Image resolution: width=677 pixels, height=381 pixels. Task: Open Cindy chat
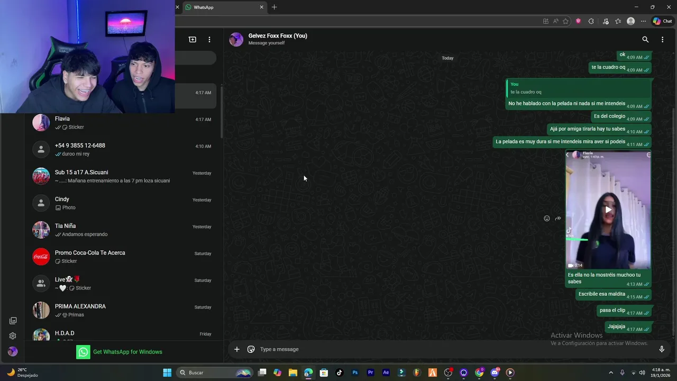click(123, 203)
